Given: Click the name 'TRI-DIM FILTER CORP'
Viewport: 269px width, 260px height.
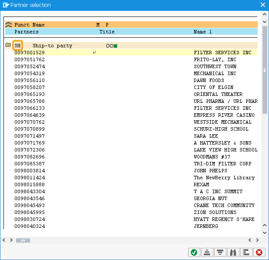Looking at the screenshot, I should pyautogui.click(x=223, y=164).
